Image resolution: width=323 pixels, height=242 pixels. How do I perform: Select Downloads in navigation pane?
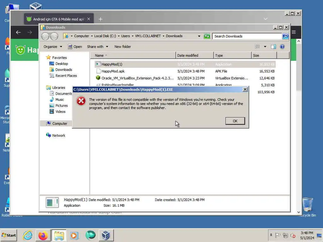click(61, 70)
